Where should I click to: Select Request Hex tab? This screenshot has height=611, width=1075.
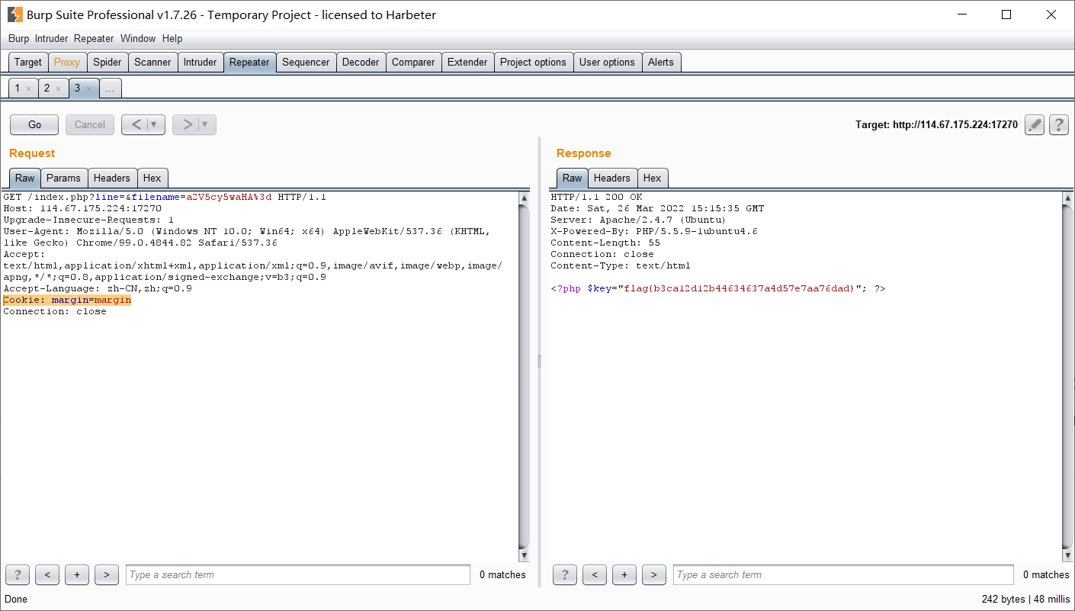coord(152,178)
